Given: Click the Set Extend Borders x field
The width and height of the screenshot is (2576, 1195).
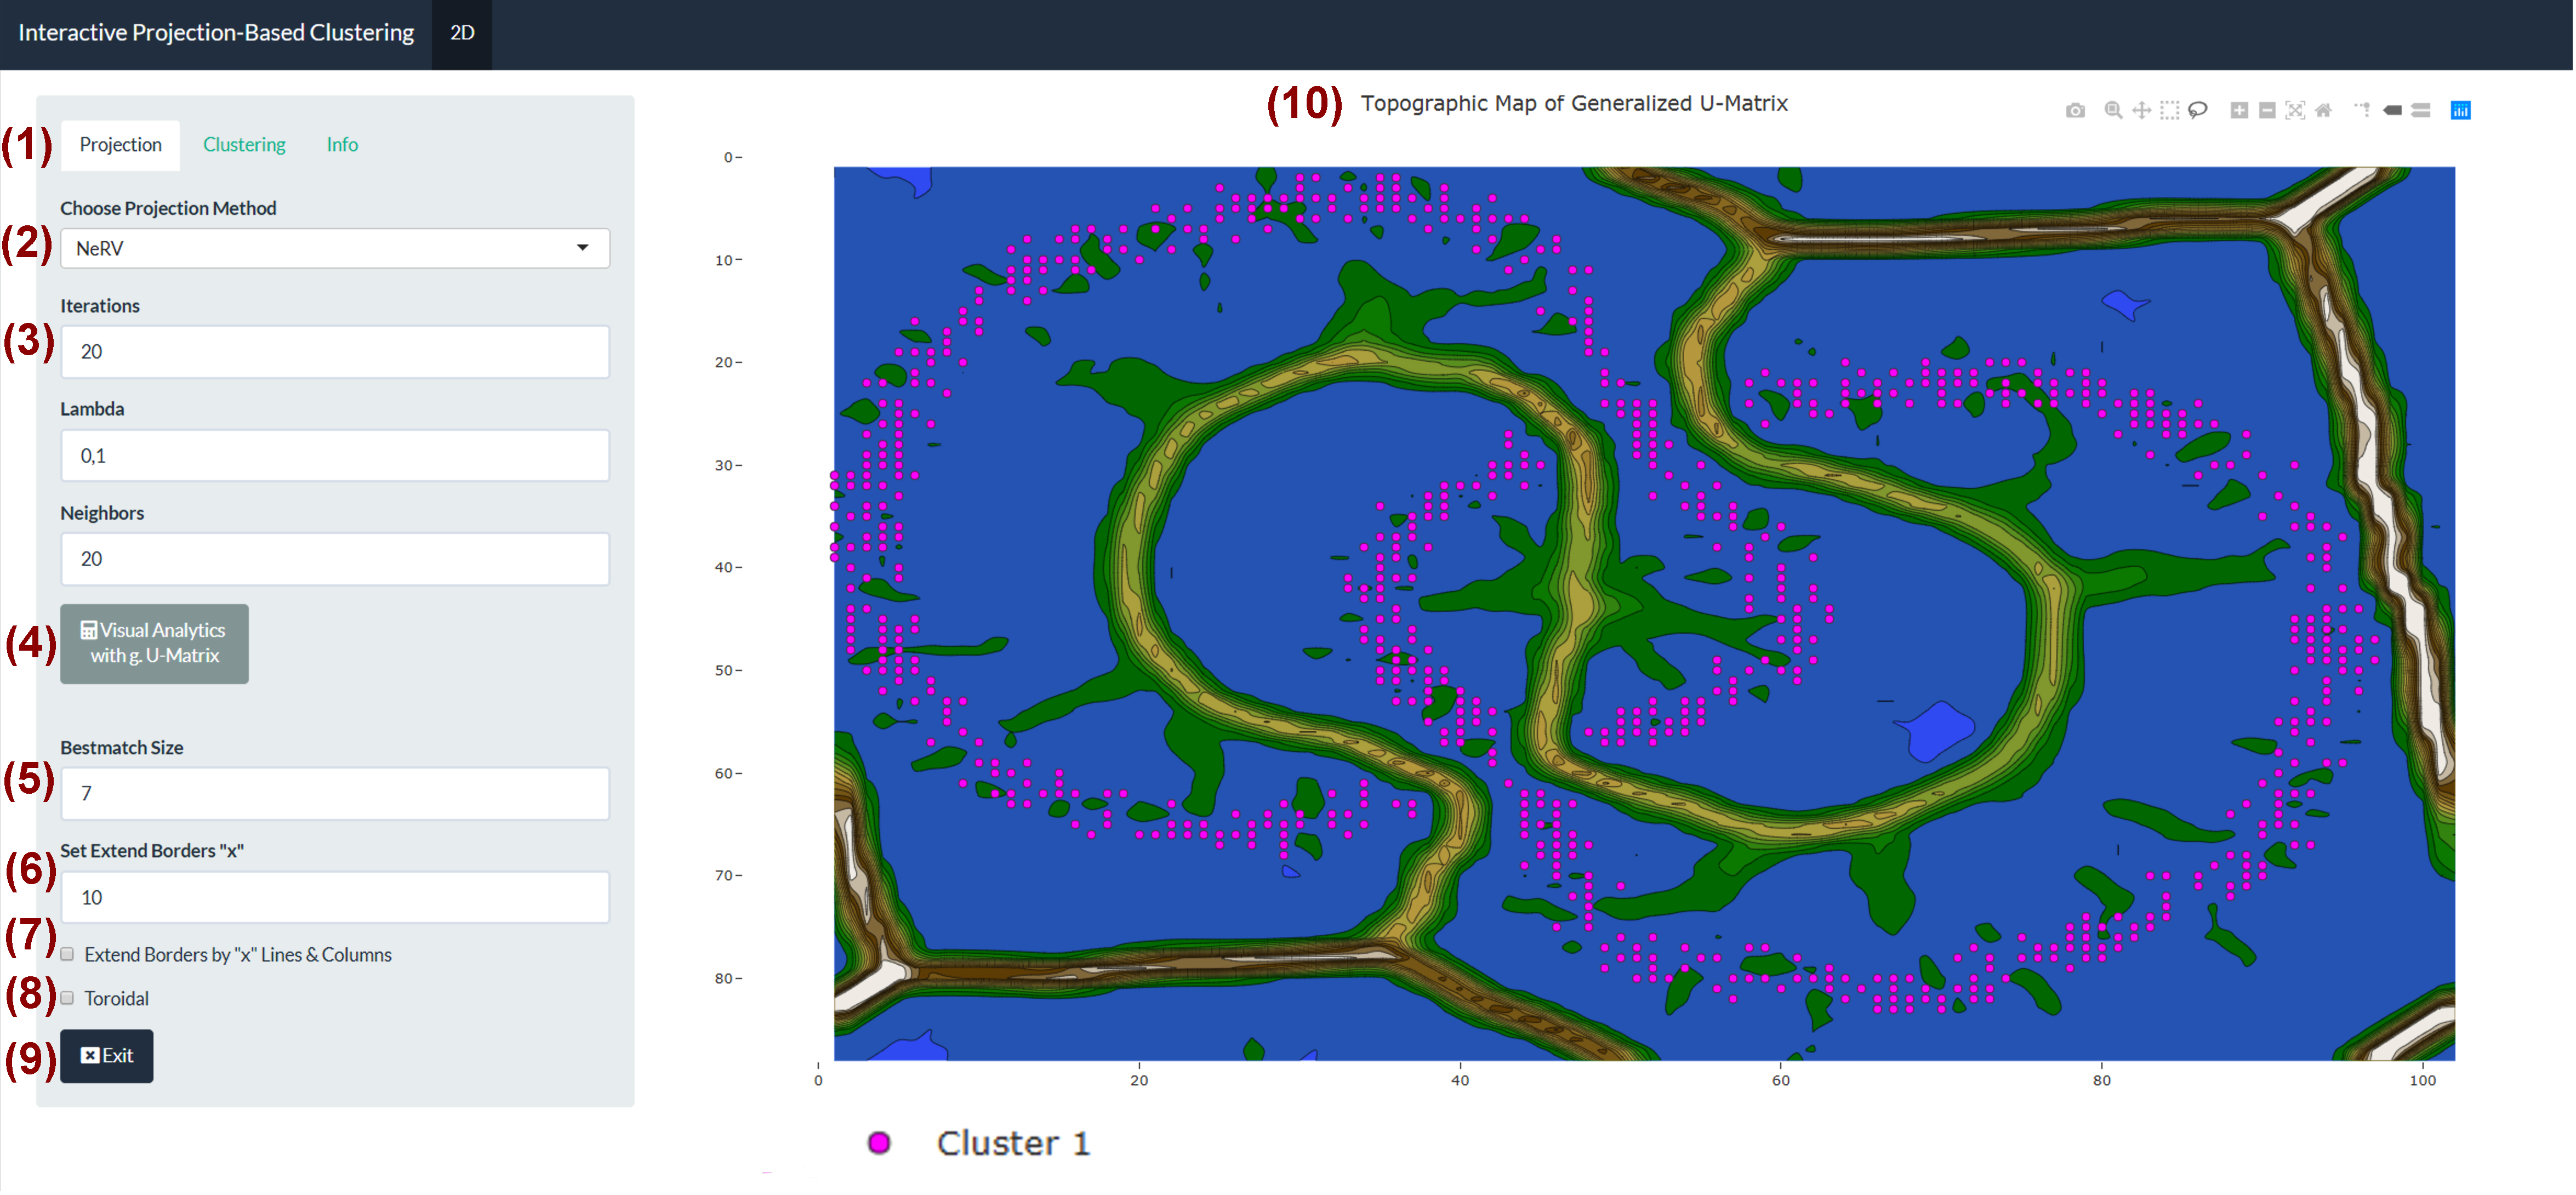Looking at the screenshot, I should [335, 898].
